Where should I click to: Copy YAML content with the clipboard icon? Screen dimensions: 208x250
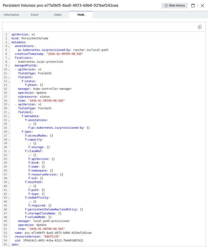click(x=200, y=27)
